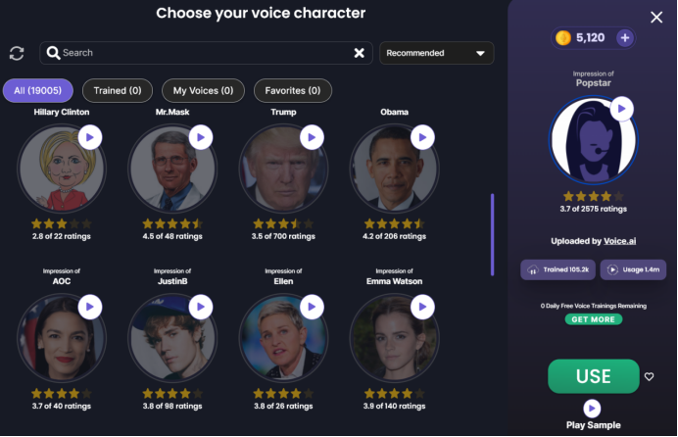Open the My Voices (0) tab

coord(203,91)
